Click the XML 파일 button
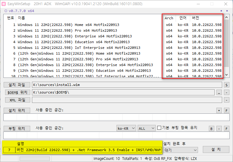 pyautogui.click(x=18, y=100)
